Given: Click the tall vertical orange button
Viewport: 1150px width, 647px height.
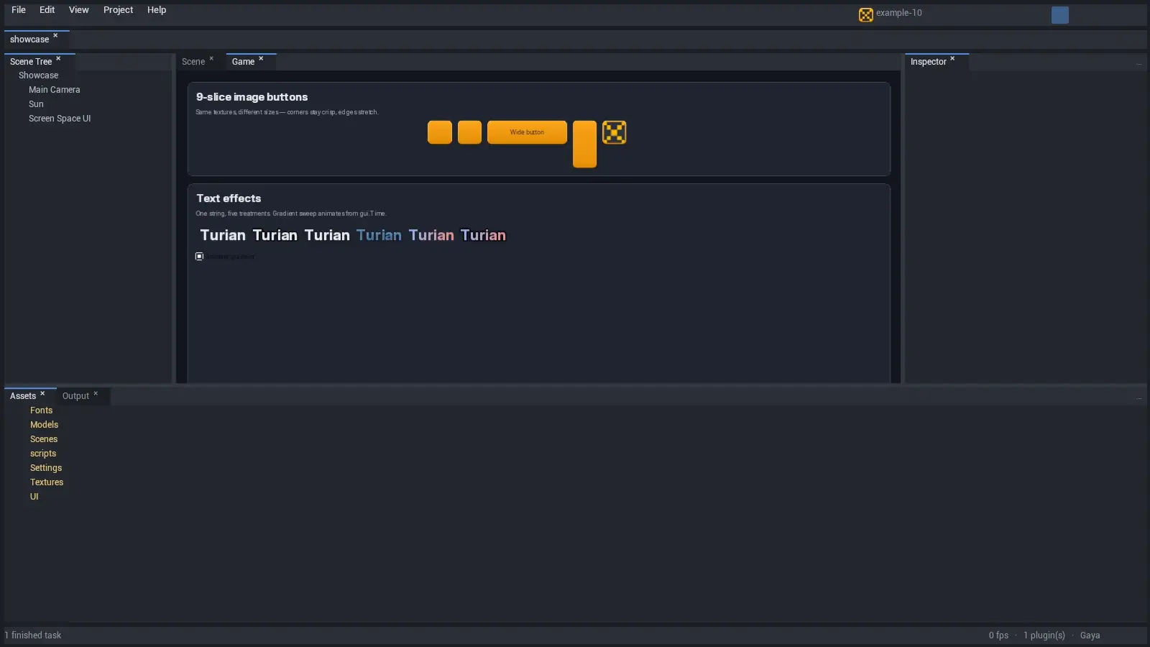Looking at the screenshot, I should click(585, 144).
